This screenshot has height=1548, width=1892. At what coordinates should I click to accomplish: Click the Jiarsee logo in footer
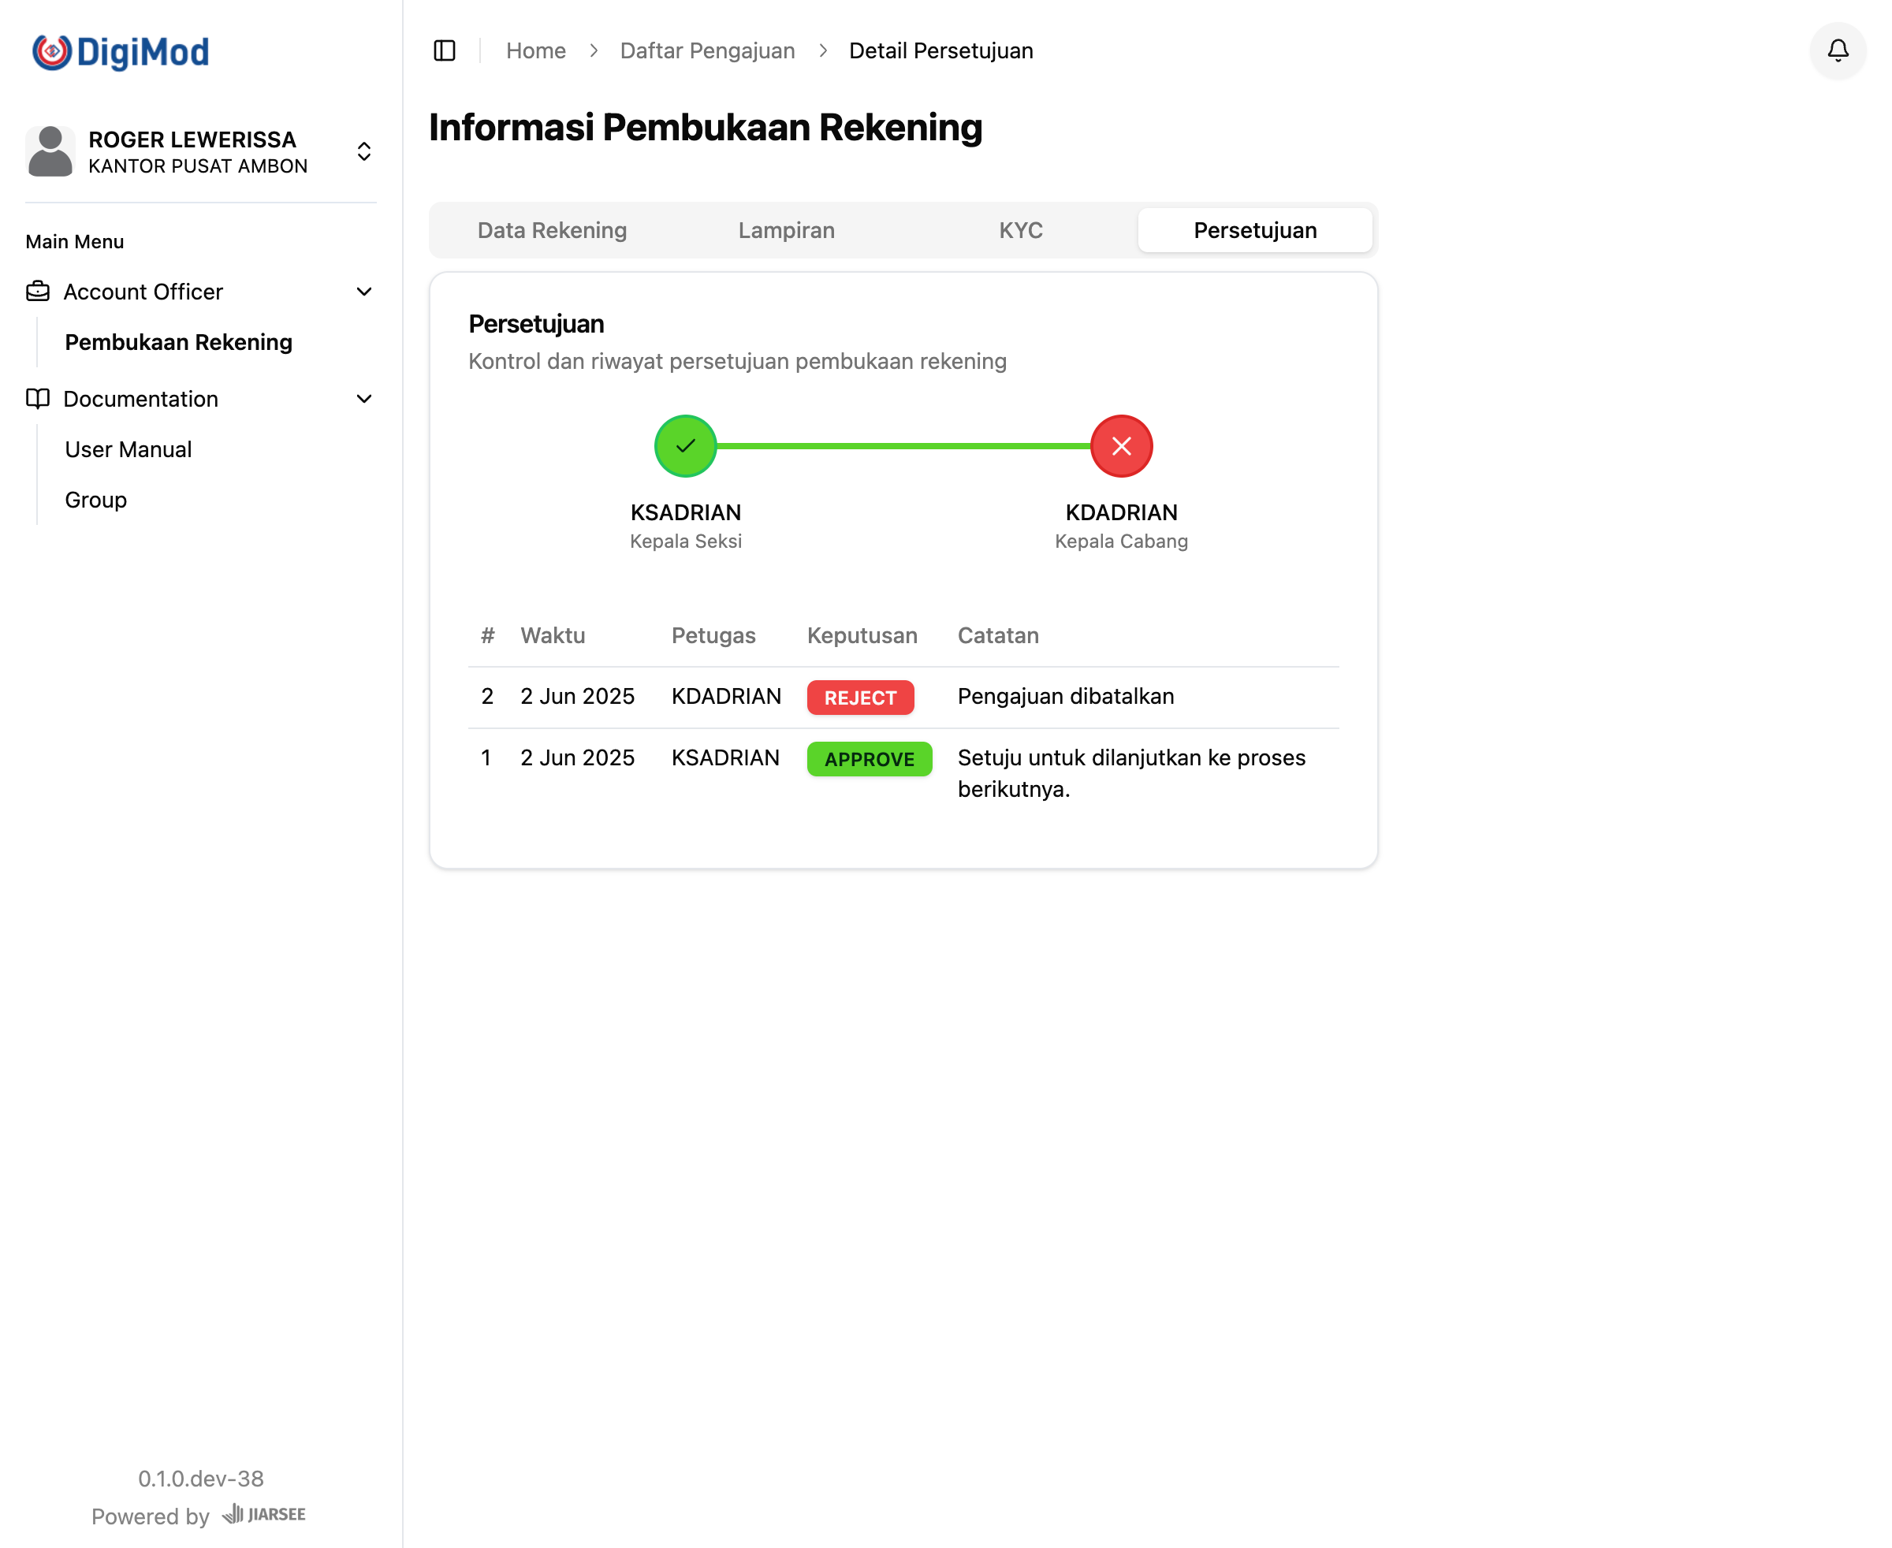(264, 1514)
